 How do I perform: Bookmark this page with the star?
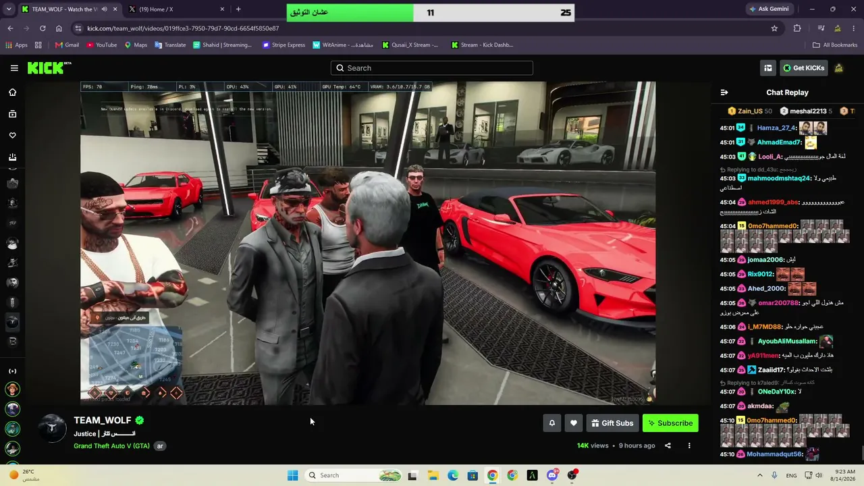(x=774, y=28)
